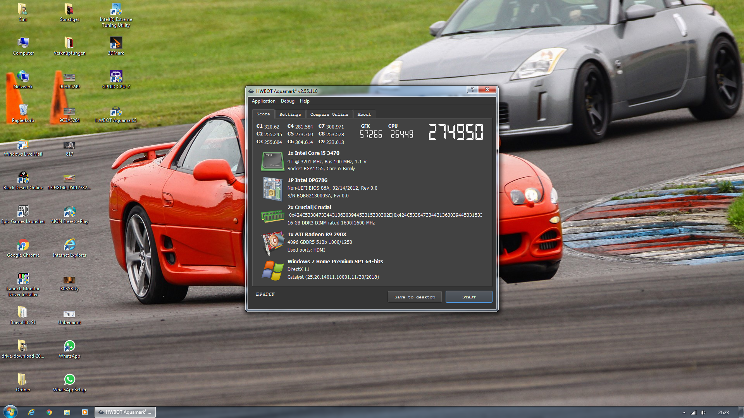Open the media player taskbar icon

coord(85,412)
